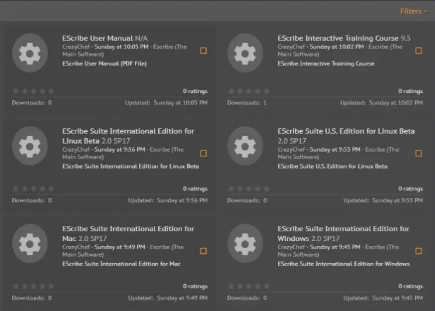Click 'Sunday at 10:02 PM' post time
Image resolution: width=435 pixels, height=311 pixels.
(x=336, y=47)
